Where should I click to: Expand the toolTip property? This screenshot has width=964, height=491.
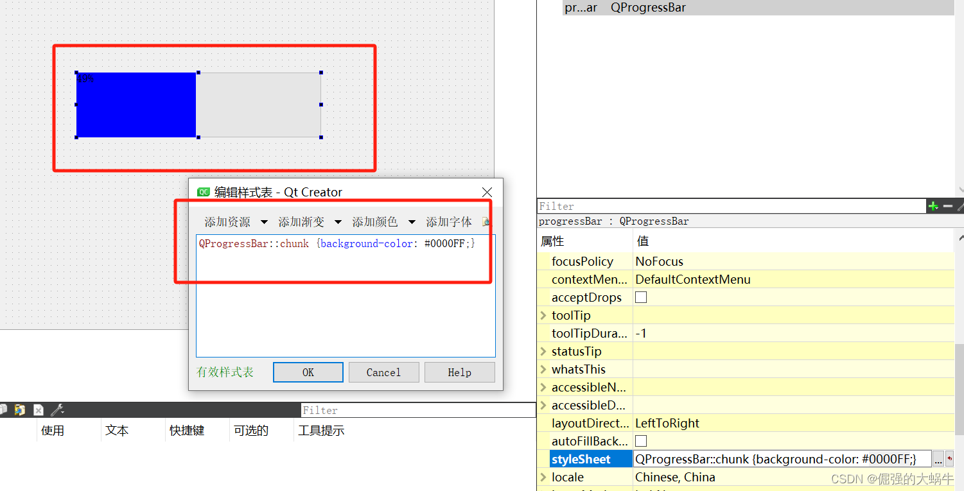(543, 315)
